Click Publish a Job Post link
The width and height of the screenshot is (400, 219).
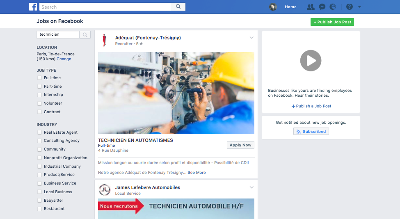pyautogui.click(x=311, y=106)
